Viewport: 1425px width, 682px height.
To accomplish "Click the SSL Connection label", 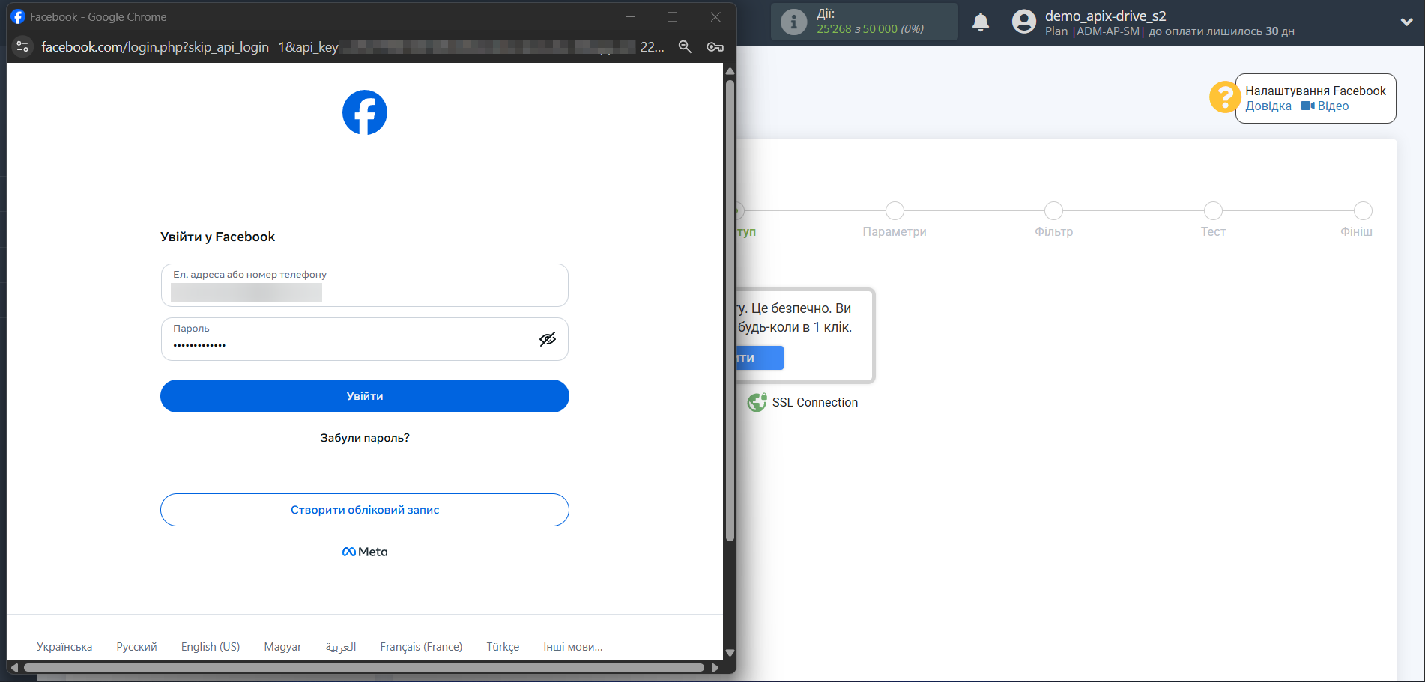I will 815,402.
